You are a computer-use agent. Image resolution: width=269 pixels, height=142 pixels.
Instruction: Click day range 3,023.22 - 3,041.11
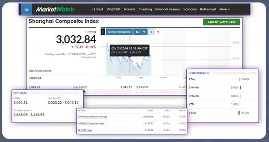63,103
